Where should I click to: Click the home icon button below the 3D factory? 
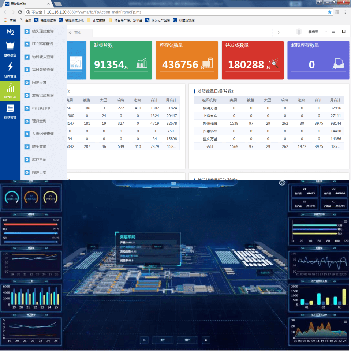[207, 340]
